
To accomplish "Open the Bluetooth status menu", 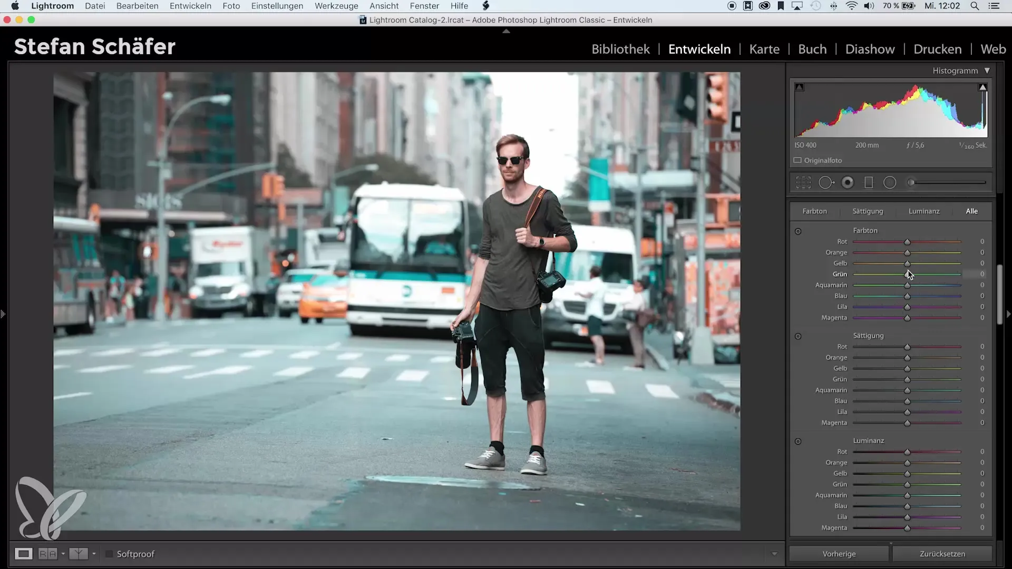I will tap(833, 6).
